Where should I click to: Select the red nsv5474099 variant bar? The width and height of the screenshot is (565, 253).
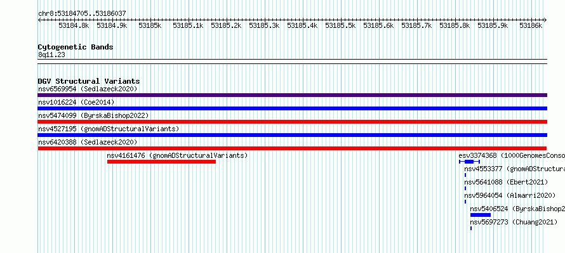[292, 122]
